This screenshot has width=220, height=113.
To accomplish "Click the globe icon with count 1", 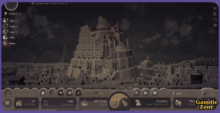I will click(204, 93).
